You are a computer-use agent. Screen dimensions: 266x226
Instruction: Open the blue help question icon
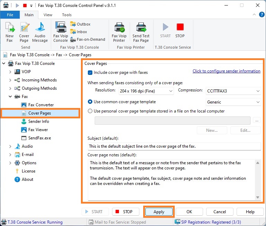(x=262, y=15)
